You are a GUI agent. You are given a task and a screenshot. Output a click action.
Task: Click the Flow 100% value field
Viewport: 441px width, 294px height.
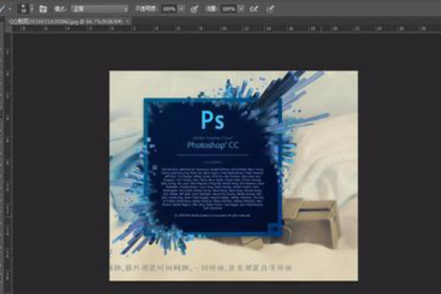pos(229,9)
